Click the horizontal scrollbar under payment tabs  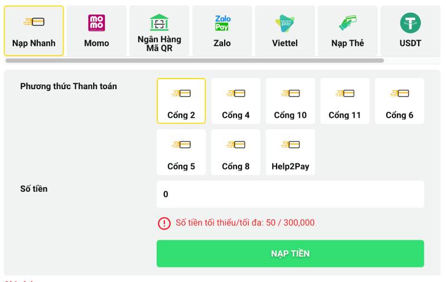195,60
